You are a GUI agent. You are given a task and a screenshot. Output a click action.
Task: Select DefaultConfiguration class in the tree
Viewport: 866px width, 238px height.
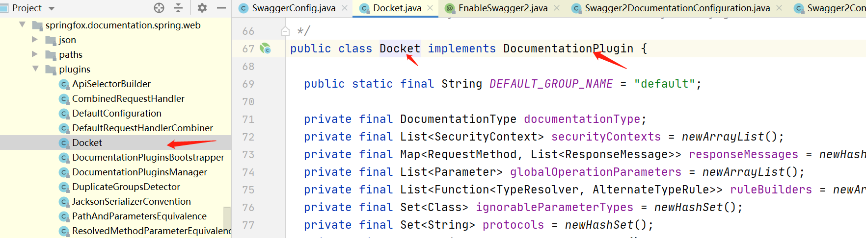pos(116,114)
